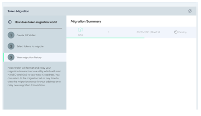
Task: Click How does token migration work? heading
Action: (x=36, y=22)
